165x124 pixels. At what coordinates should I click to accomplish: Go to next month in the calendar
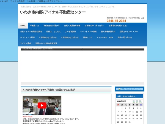coord(141,101)
